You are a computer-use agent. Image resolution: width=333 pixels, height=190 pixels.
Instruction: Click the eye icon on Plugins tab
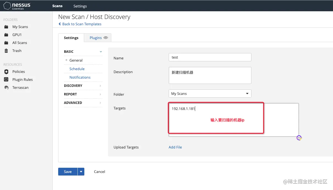point(106,38)
